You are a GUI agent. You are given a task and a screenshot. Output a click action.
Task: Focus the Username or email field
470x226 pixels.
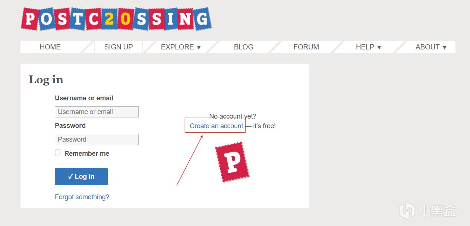pos(97,112)
